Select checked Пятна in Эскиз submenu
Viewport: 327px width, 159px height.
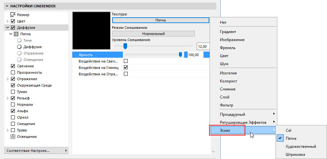[301, 138]
